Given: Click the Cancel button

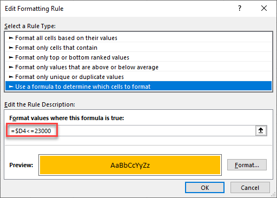Looking at the screenshot, I should click(250, 188).
